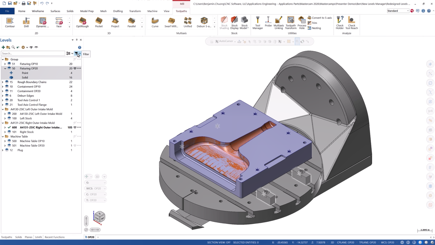Click in the Levels search field
The height and width of the screenshot is (245, 435).
[x=33, y=54]
